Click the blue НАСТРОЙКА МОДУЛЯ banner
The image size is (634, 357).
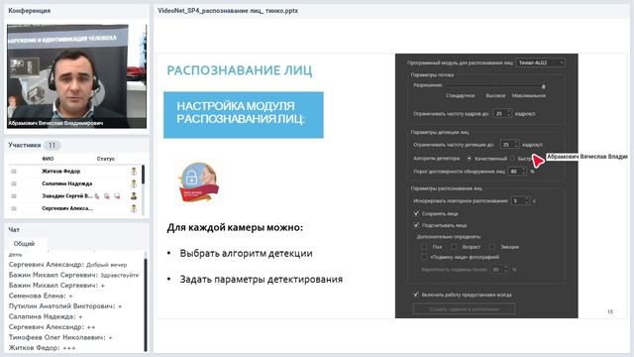click(244, 115)
